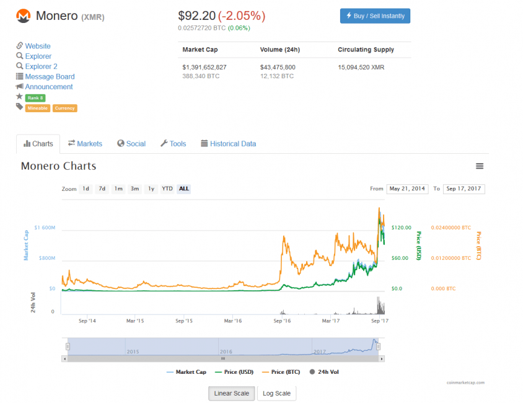Open the Charts tab
Viewport: 523px width, 403px height.
[38, 144]
